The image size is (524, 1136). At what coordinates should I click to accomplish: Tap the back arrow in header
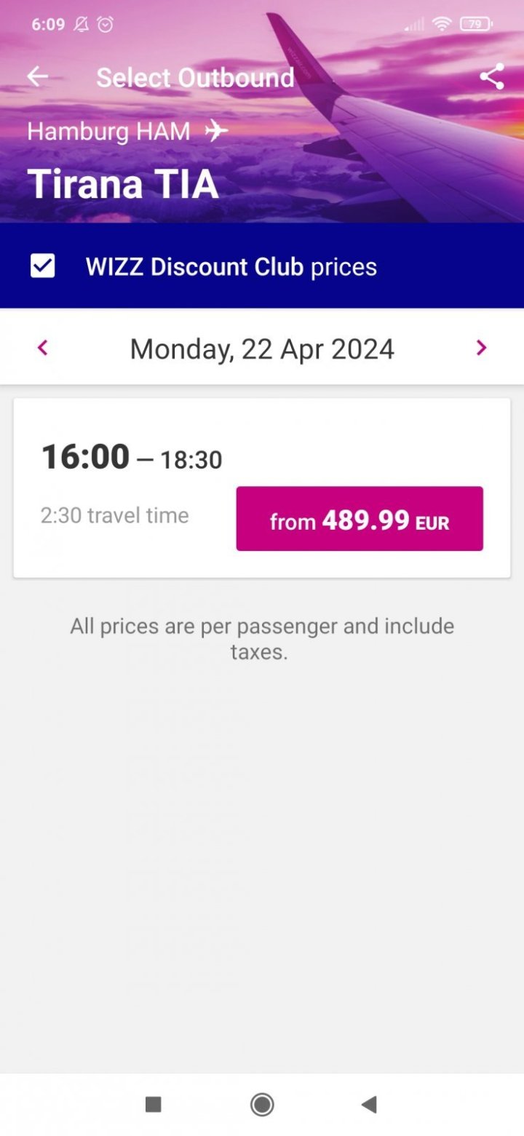click(38, 76)
